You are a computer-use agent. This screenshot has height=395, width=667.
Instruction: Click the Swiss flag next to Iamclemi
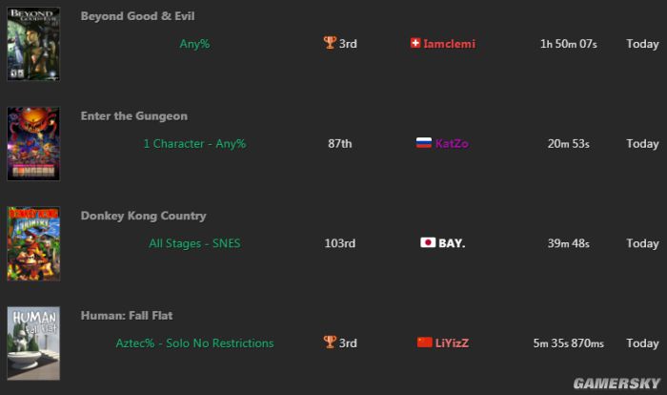415,43
